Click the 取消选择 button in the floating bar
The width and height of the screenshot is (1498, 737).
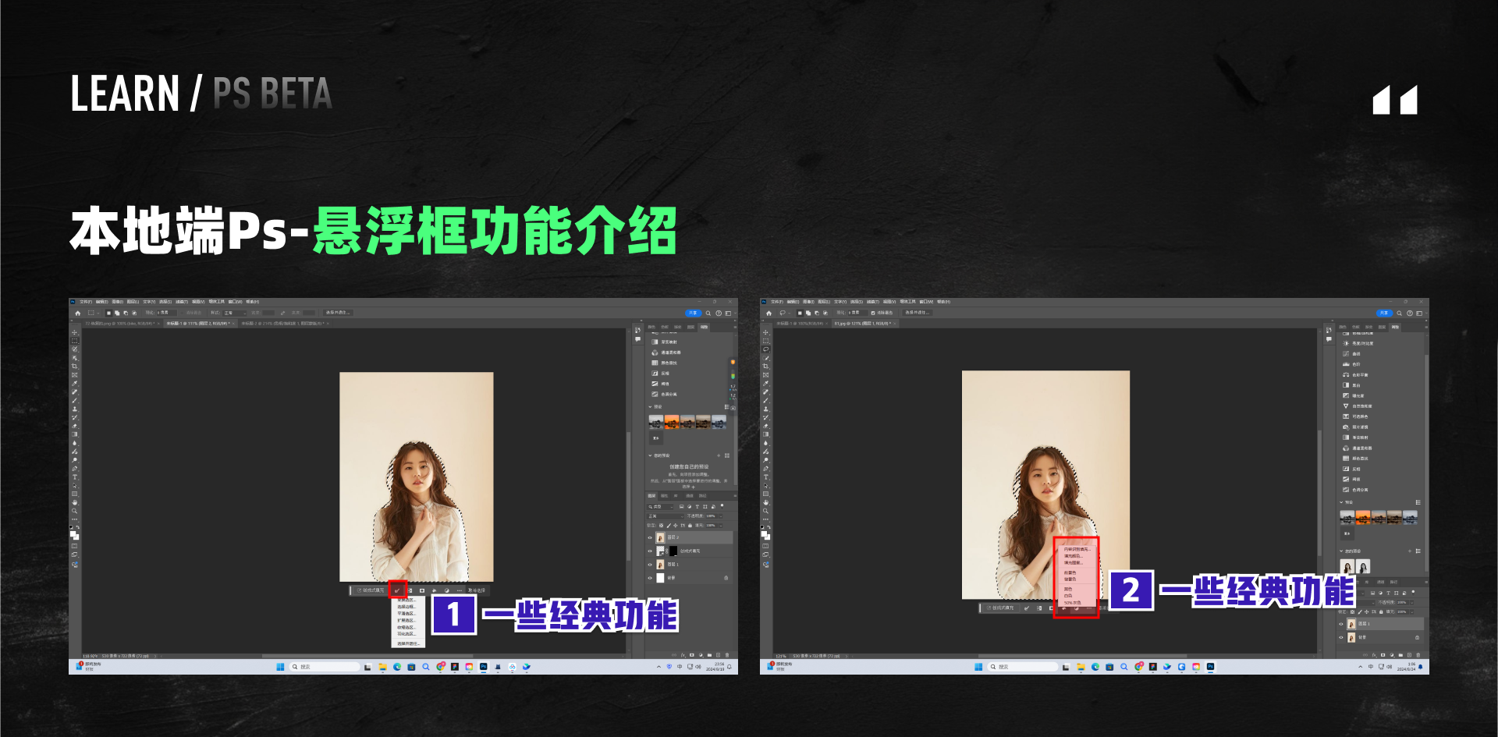(476, 590)
